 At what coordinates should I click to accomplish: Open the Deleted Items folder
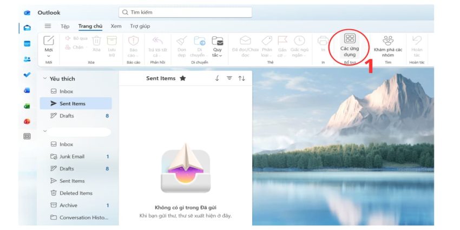(76, 193)
